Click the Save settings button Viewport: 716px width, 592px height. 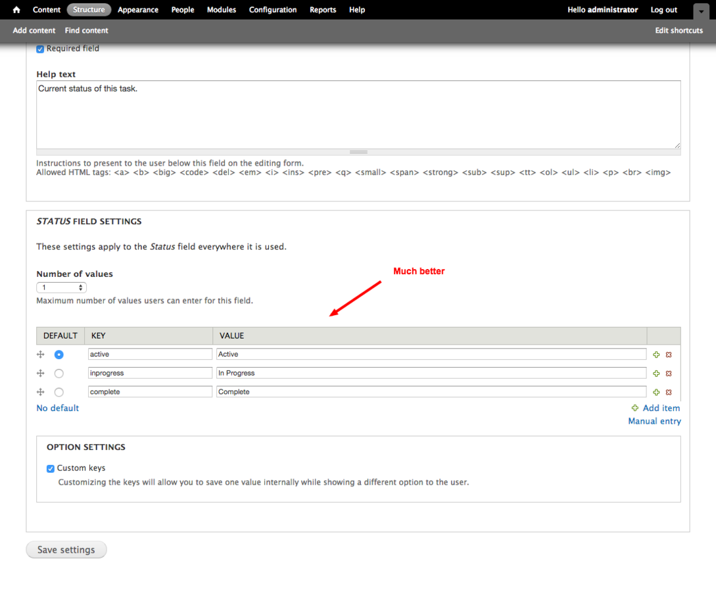(66, 549)
